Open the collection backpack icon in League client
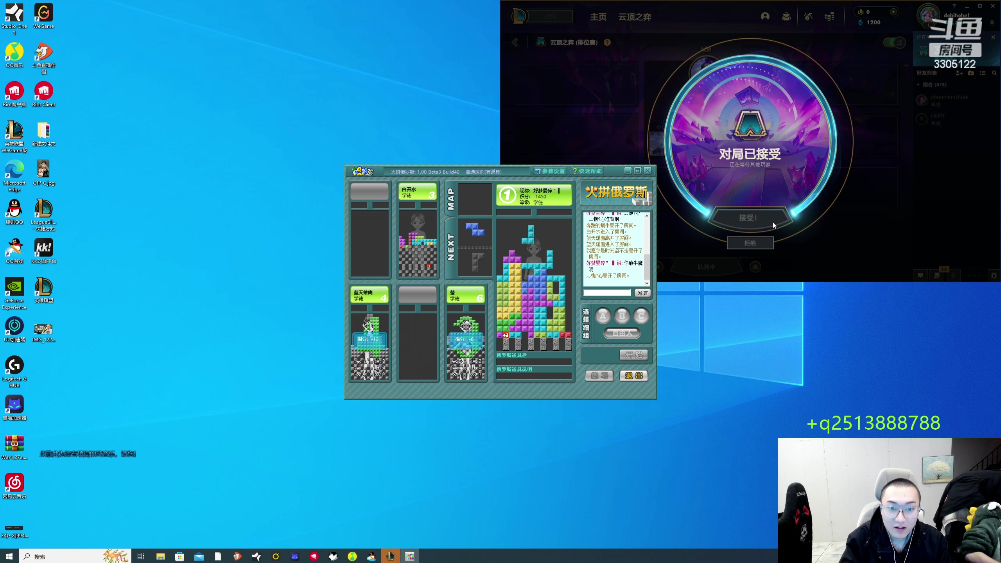The height and width of the screenshot is (563, 1001). [786, 16]
